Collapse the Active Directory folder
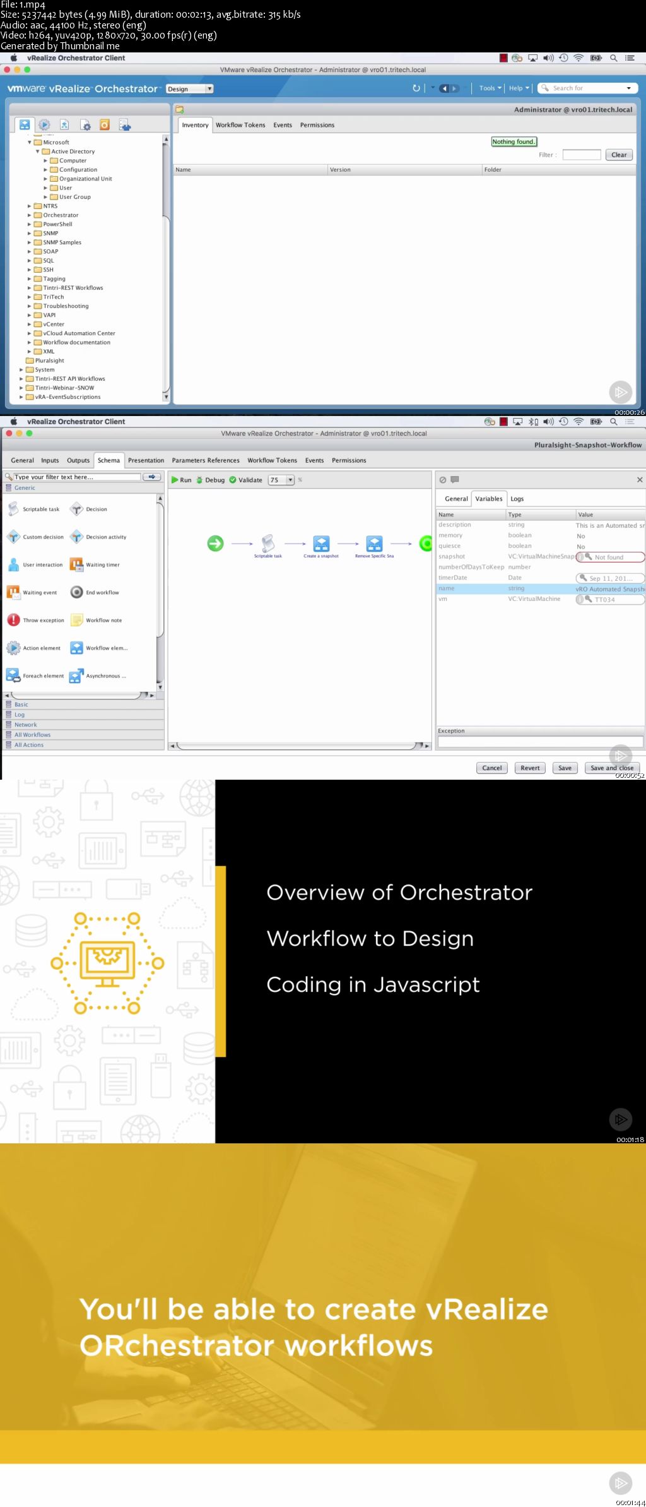 pos(37,152)
